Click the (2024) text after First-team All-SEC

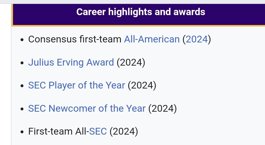tap(124, 131)
